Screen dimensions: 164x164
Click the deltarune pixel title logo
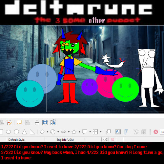point(78,8)
